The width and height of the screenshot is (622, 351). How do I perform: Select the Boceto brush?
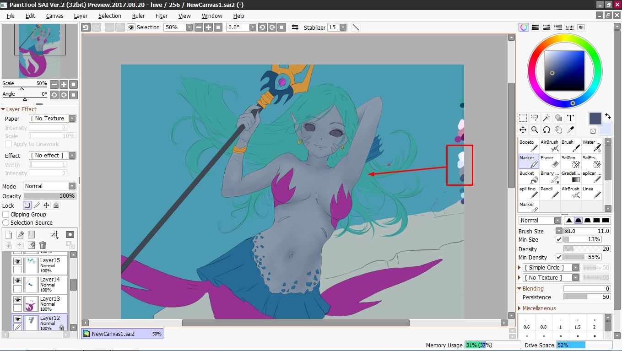click(x=529, y=146)
